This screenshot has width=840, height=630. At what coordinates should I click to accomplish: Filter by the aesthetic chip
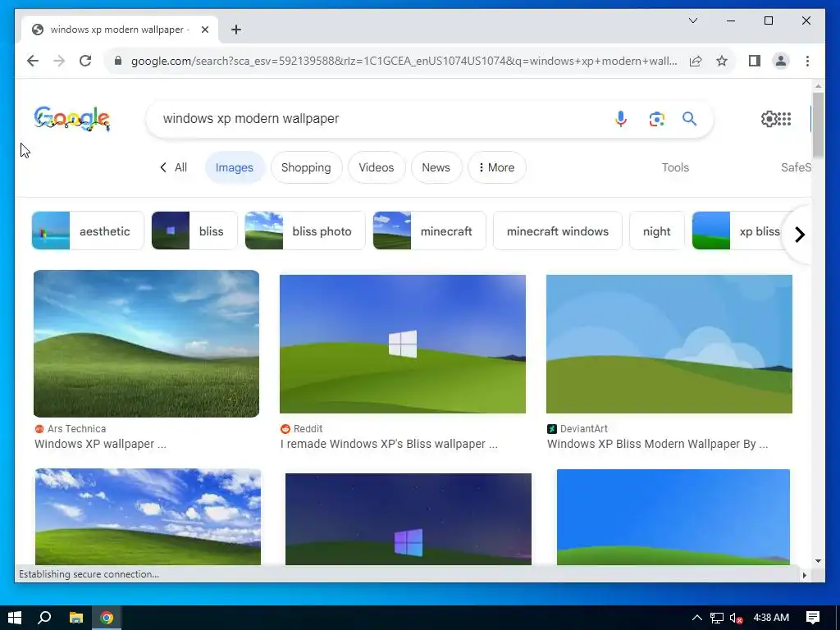tap(88, 231)
